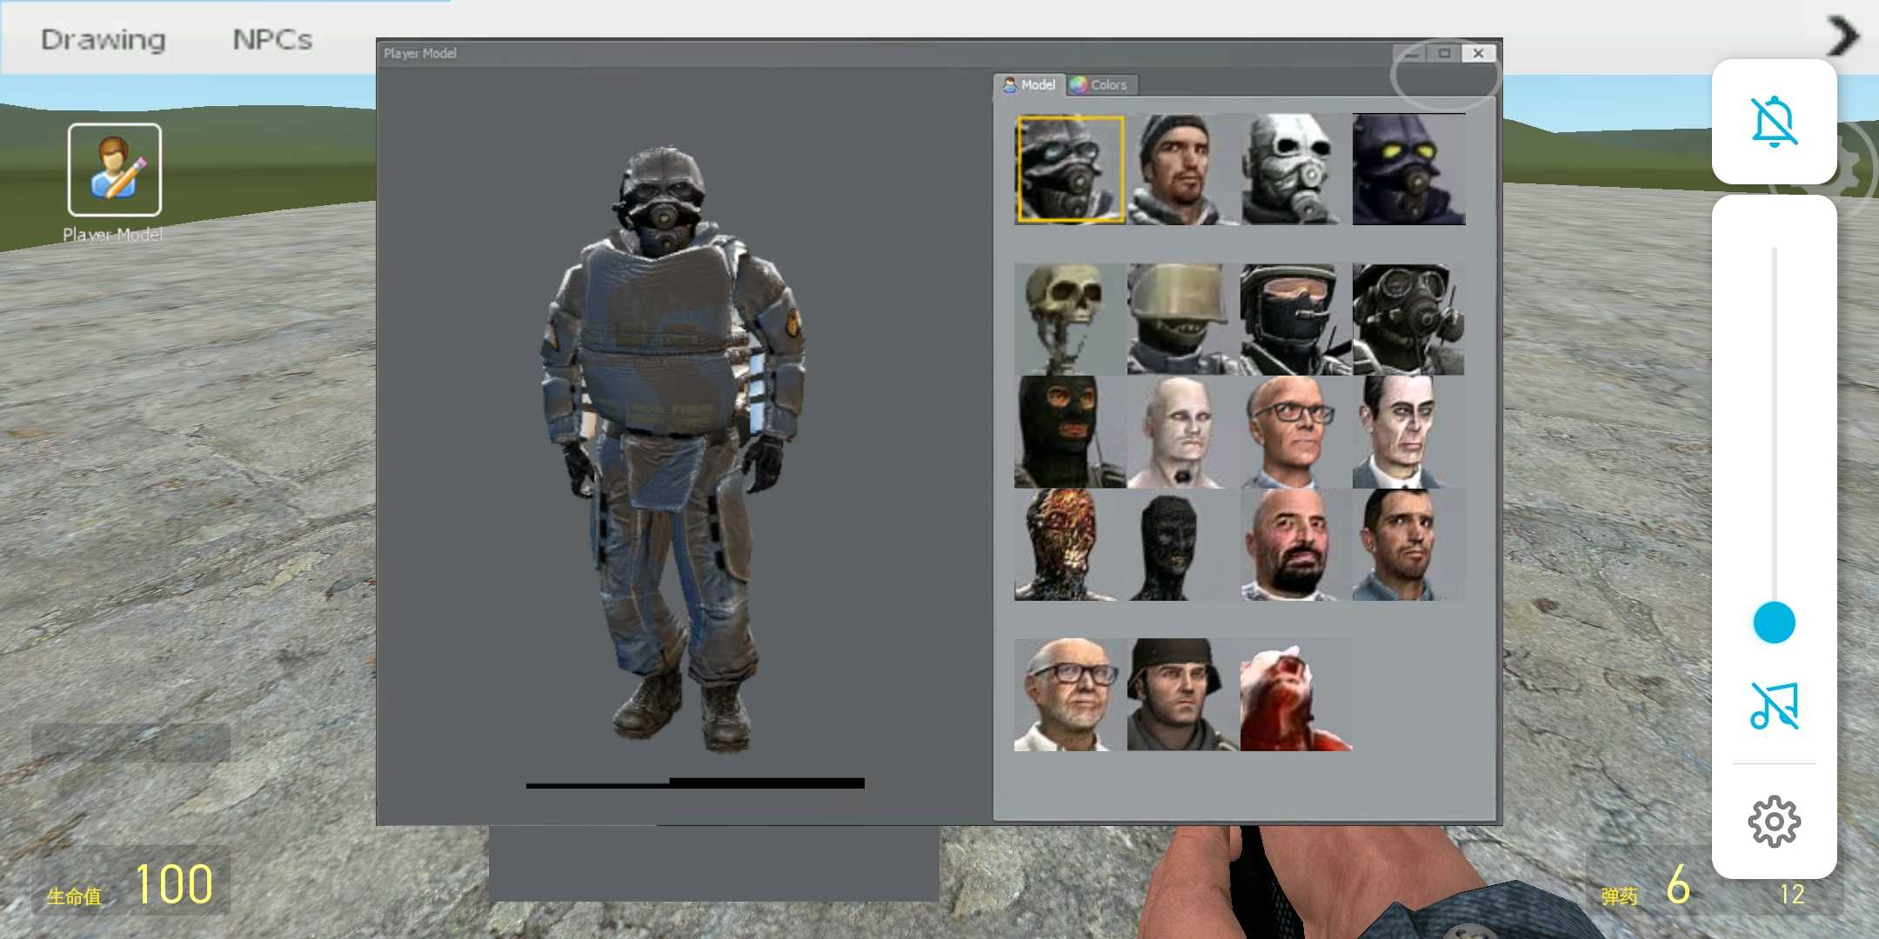The width and height of the screenshot is (1879, 939).
Task: Choose the pale bald stalker-like head model
Action: pos(1183,432)
